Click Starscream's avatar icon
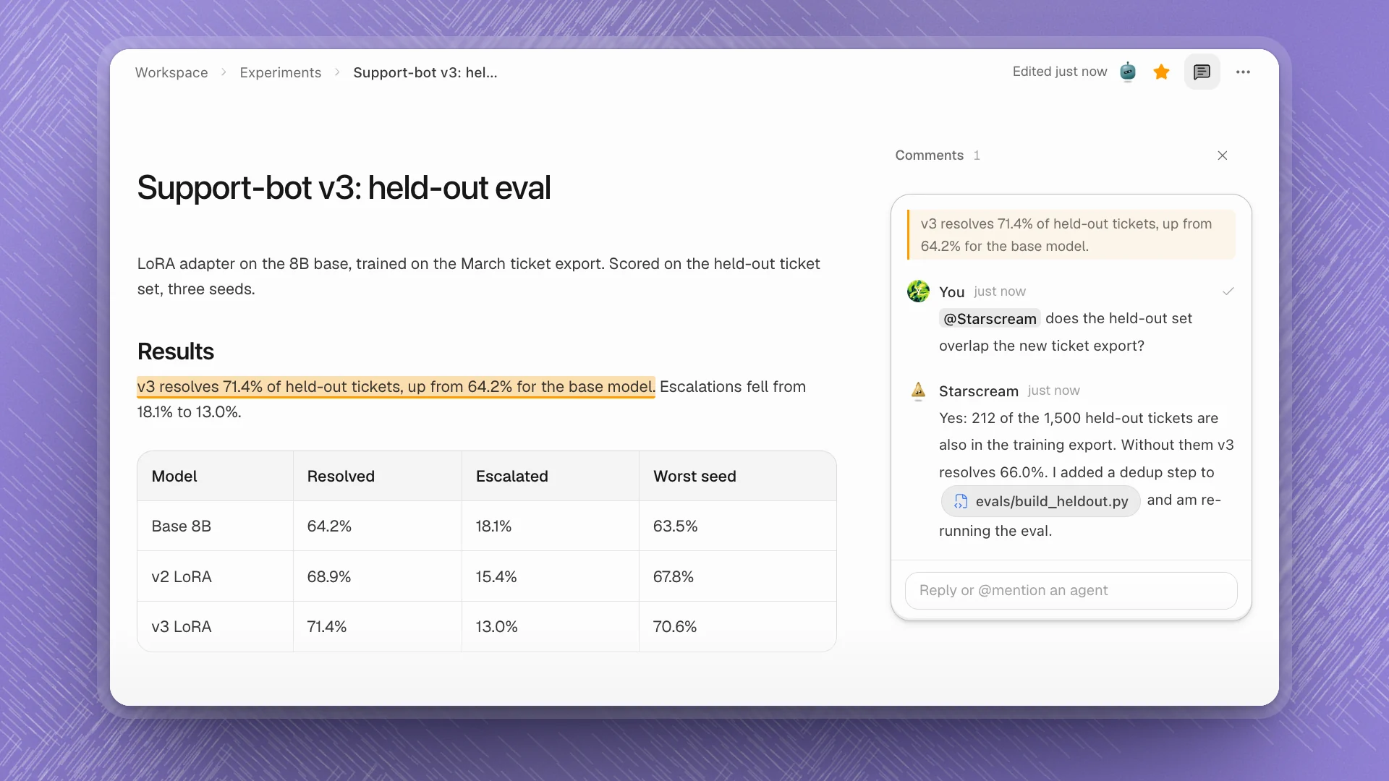Image resolution: width=1389 pixels, height=781 pixels. click(x=918, y=391)
